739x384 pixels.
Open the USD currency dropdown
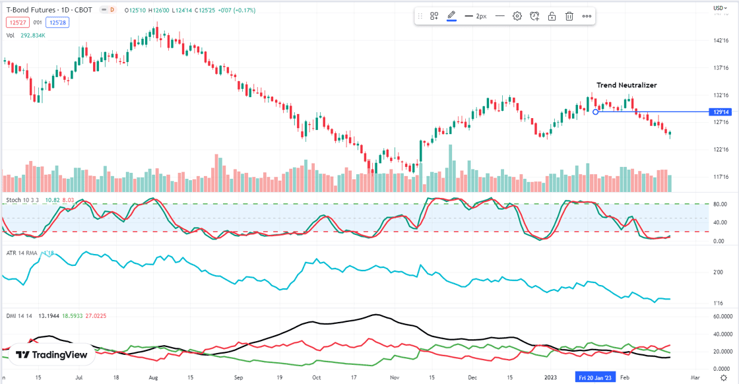tap(720, 8)
